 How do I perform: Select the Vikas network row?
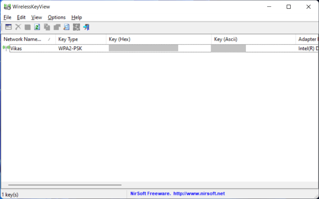pos(160,49)
